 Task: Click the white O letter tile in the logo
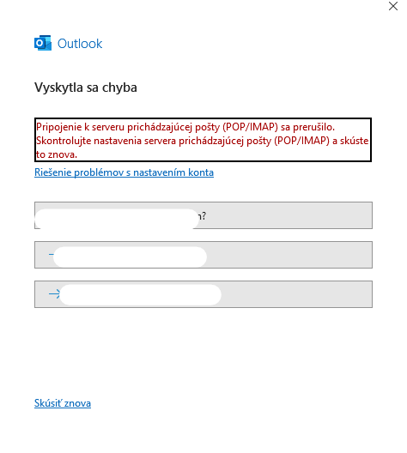point(39,44)
